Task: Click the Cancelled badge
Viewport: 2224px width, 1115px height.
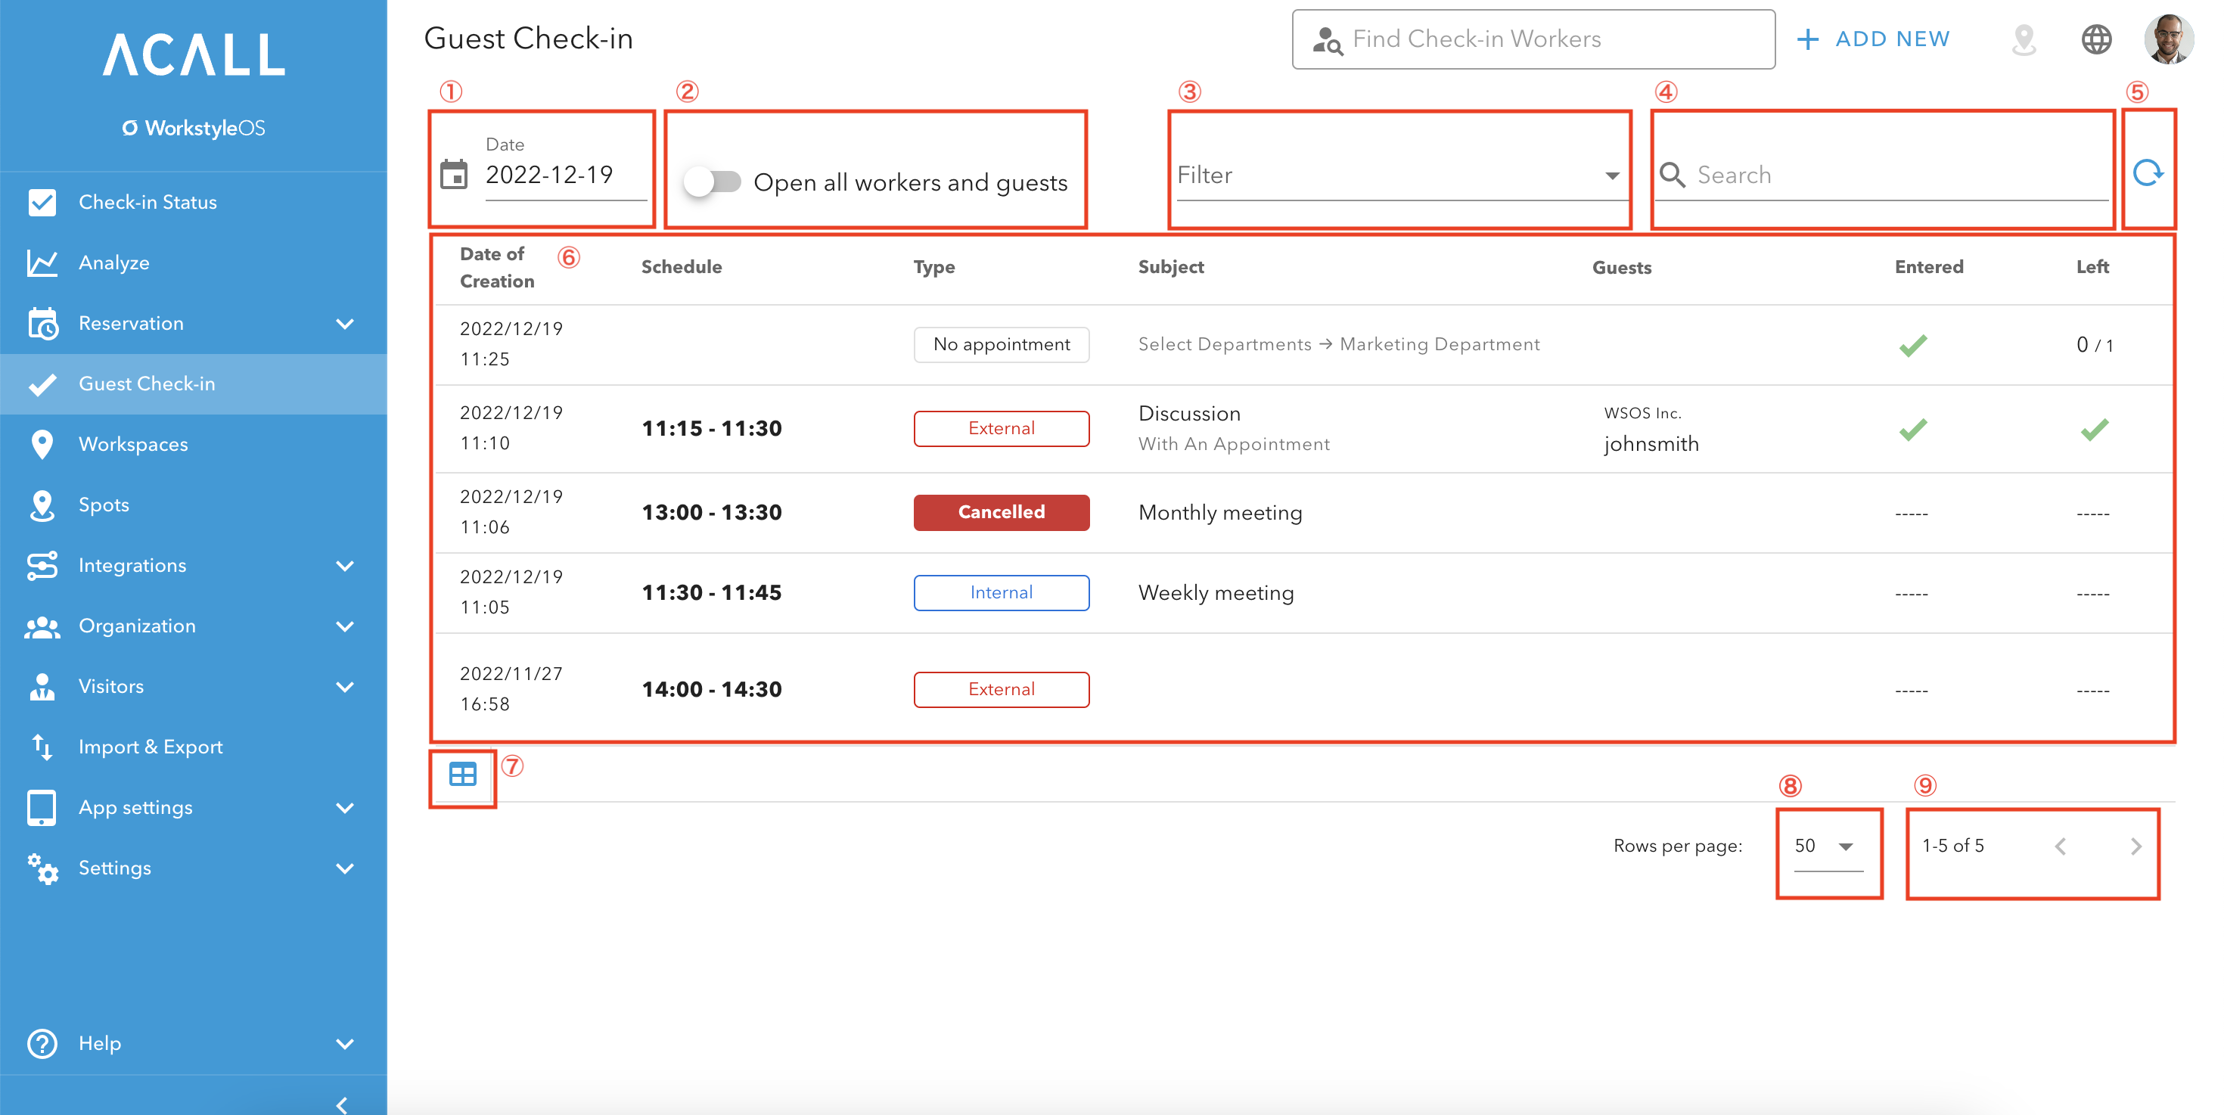Action: (x=1002, y=512)
